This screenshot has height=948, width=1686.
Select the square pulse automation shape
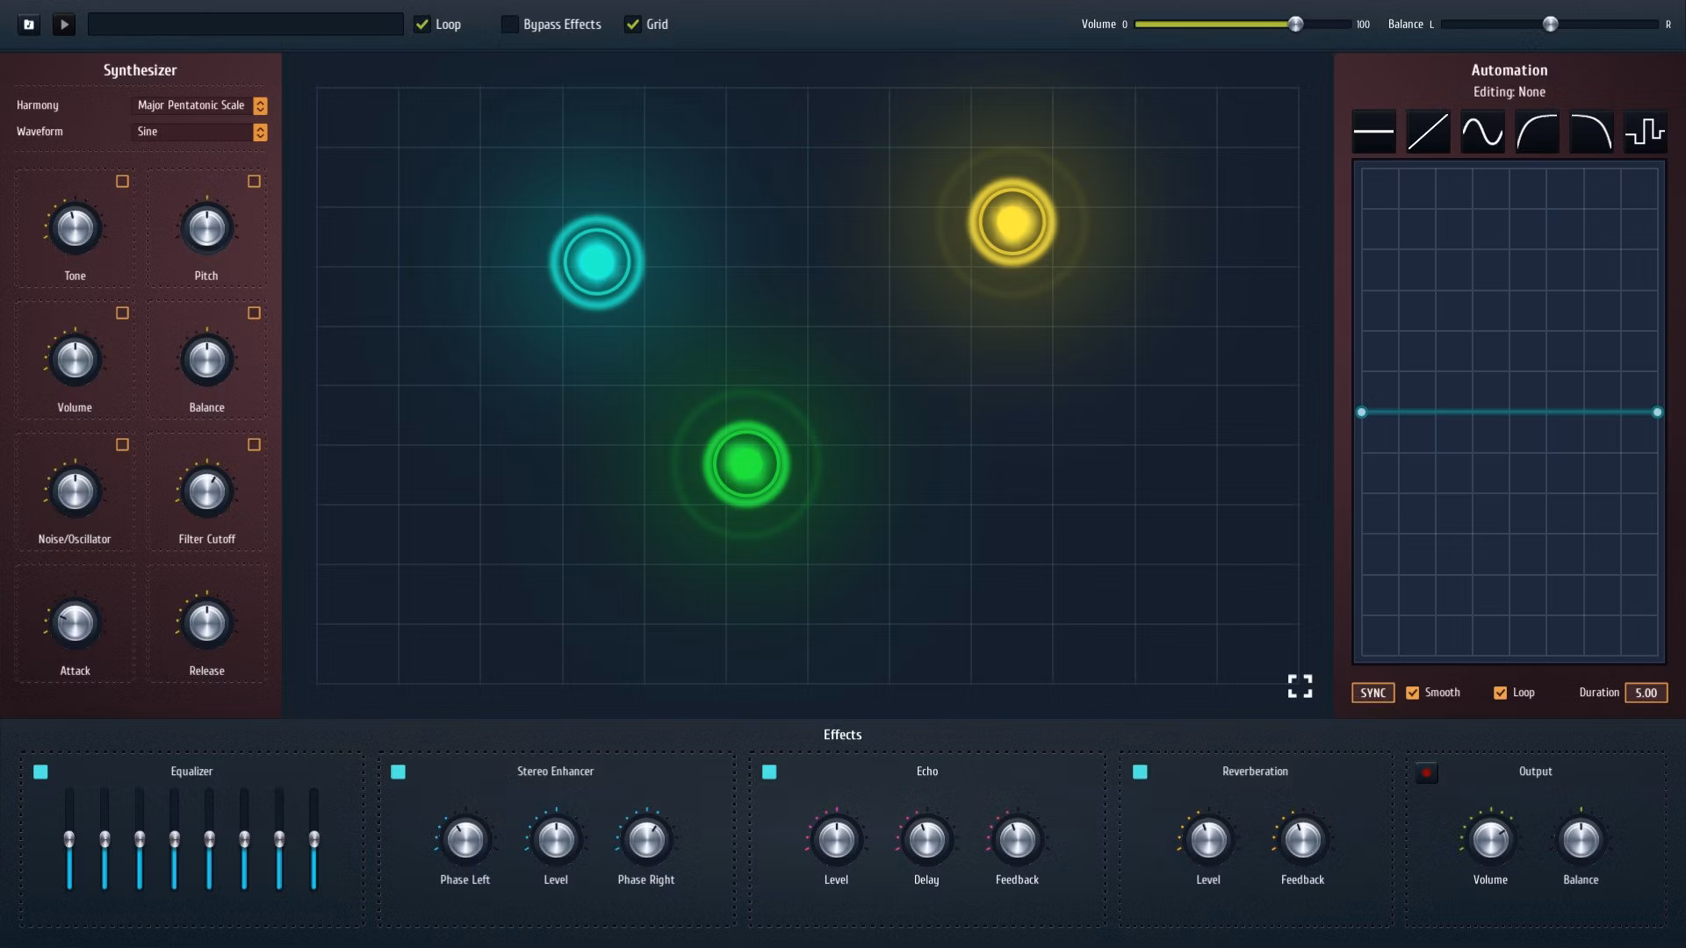1645,132
